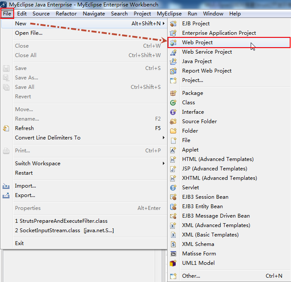
Task: Choose Open File... from File menu
Action: [84, 33]
